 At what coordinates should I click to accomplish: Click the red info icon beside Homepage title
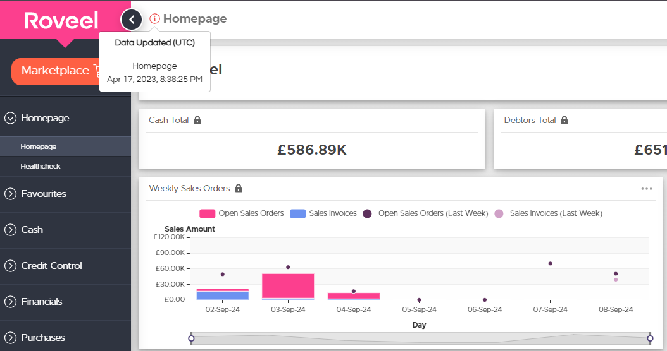(x=154, y=19)
